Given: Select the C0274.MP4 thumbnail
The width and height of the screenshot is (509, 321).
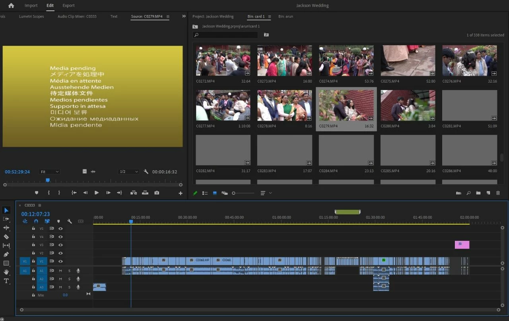Looking at the screenshot, I should (346, 60).
